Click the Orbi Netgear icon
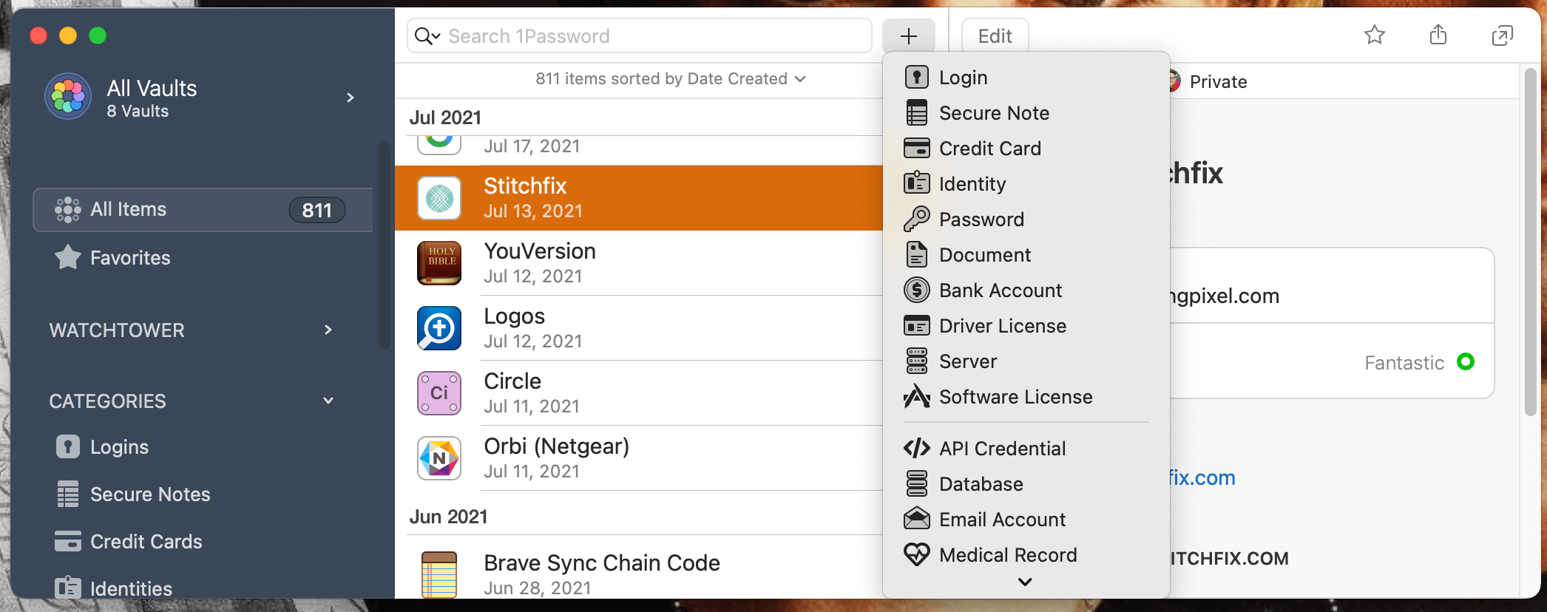Viewport: 1547px width, 612px height. click(x=439, y=458)
